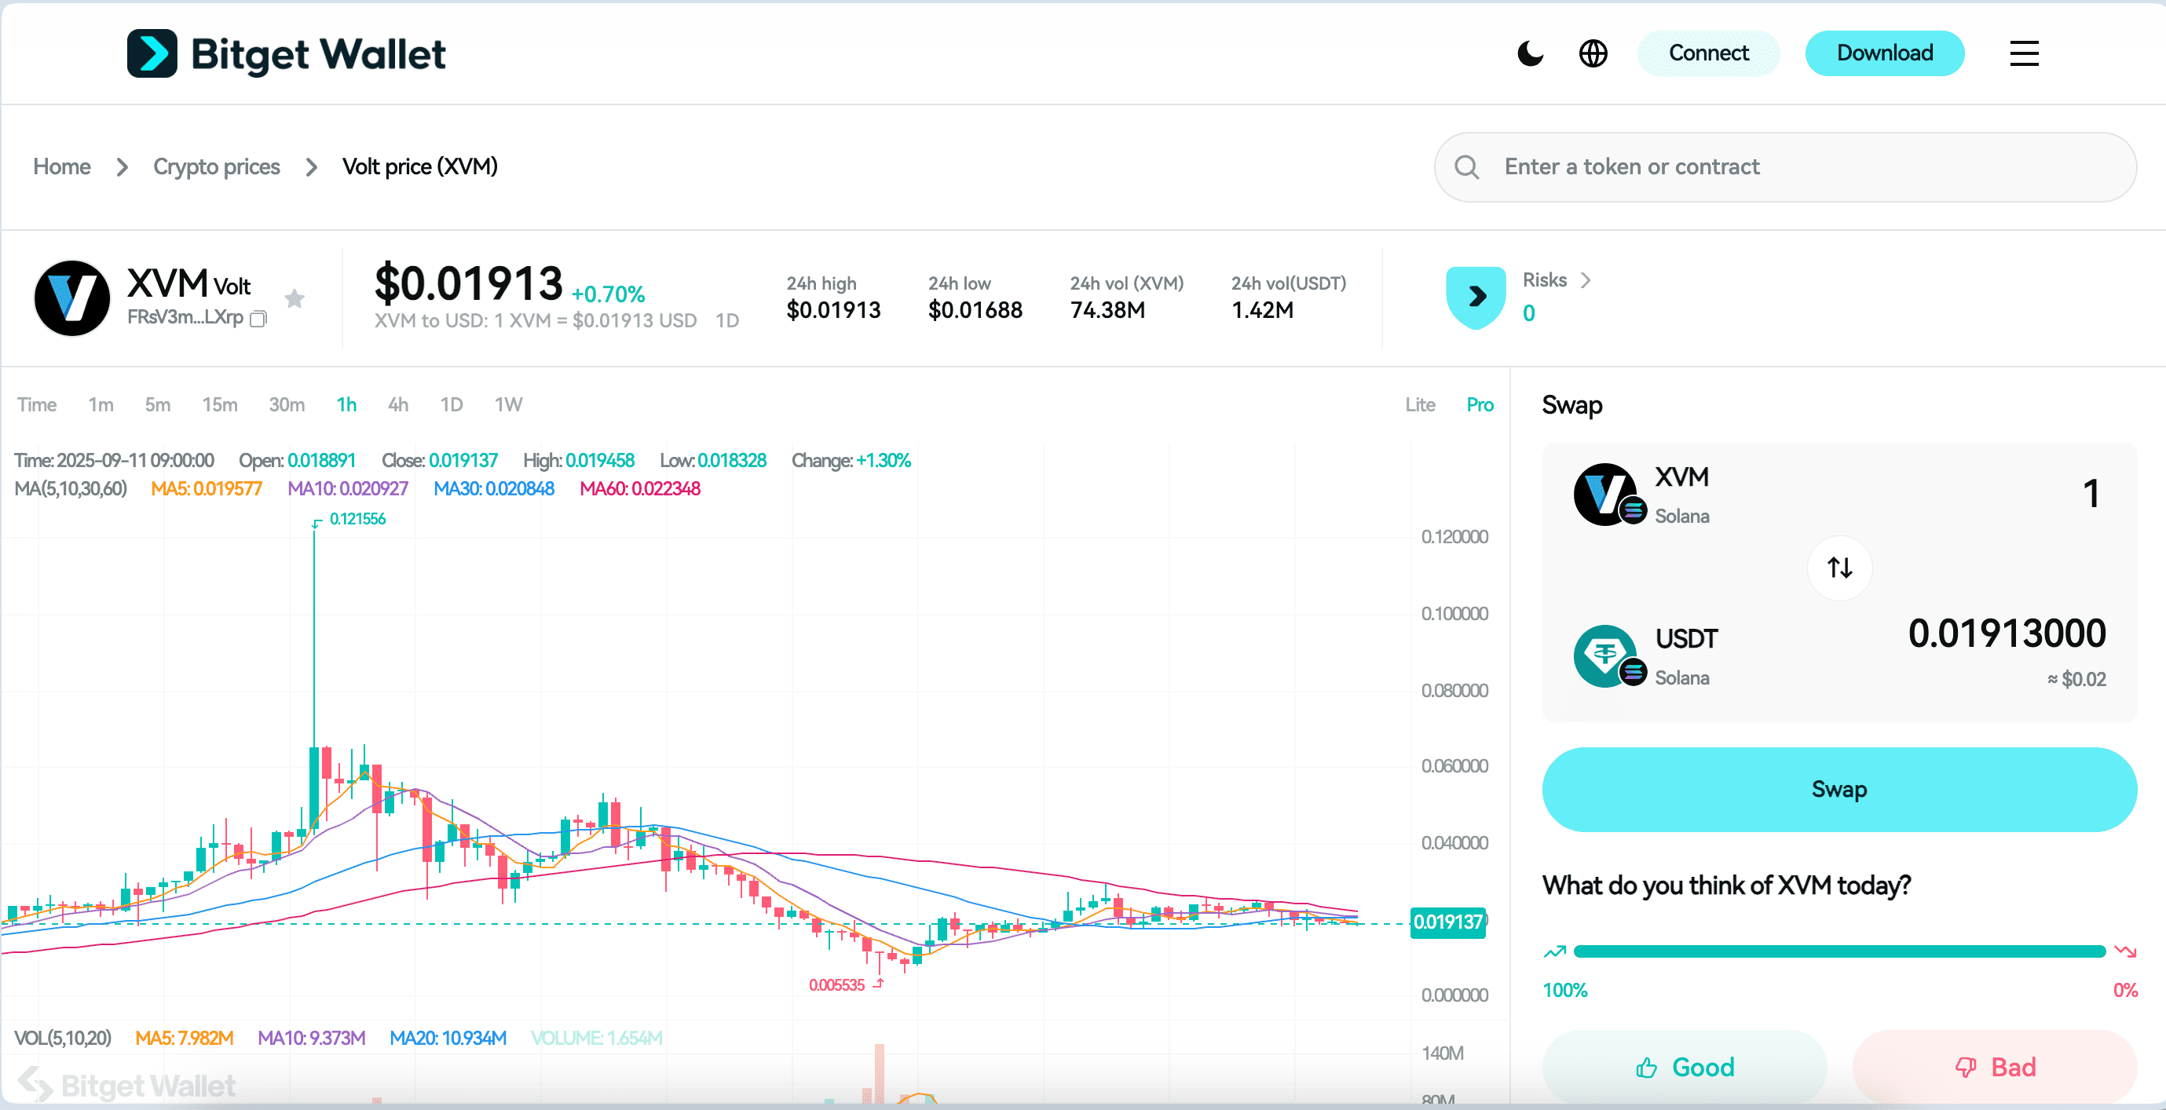Swap direction arrows between XVM and USDT
The width and height of the screenshot is (2166, 1110).
pyautogui.click(x=1840, y=568)
